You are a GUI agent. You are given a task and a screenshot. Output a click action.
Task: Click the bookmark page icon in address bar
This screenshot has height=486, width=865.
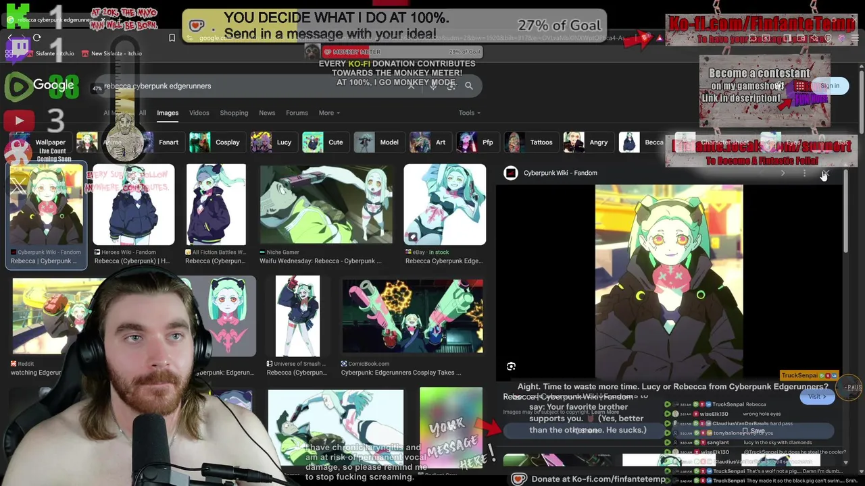tap(172, 38)
